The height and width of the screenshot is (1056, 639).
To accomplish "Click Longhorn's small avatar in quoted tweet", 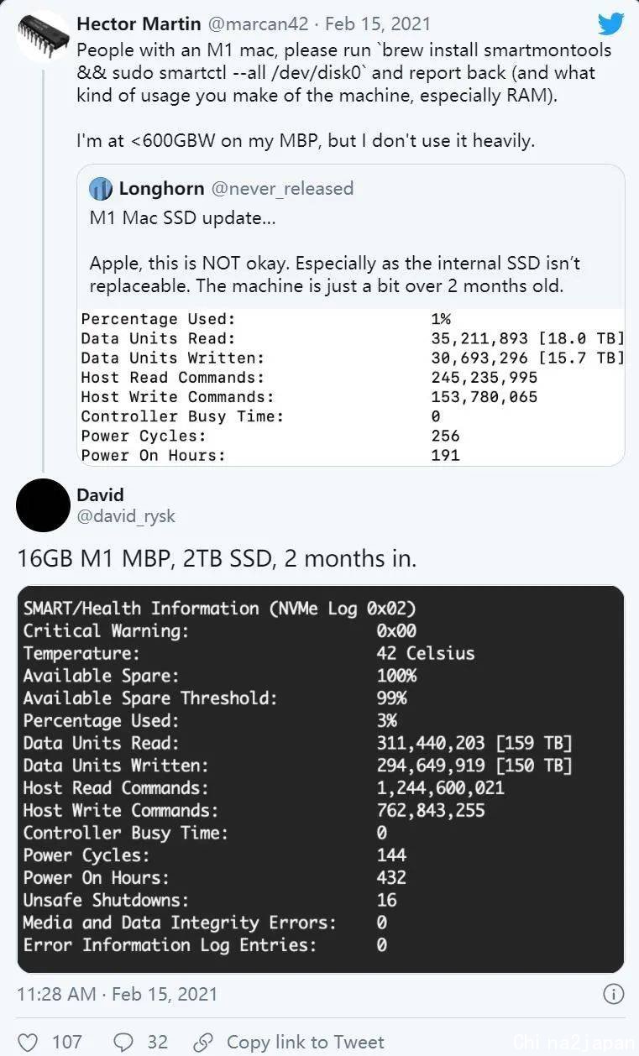I will pyautogui.click(x=101, y=189).
